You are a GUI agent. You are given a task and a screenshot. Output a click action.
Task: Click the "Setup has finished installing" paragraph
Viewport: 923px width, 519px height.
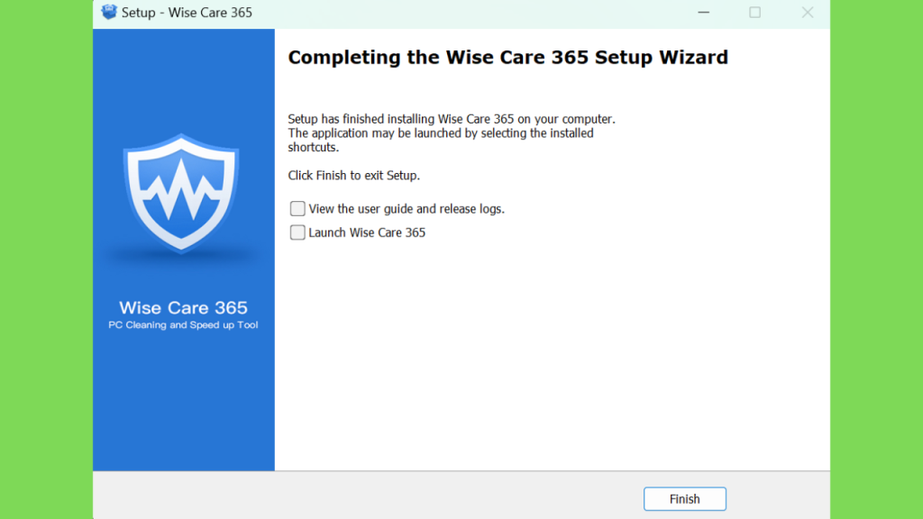click(451, 133)
